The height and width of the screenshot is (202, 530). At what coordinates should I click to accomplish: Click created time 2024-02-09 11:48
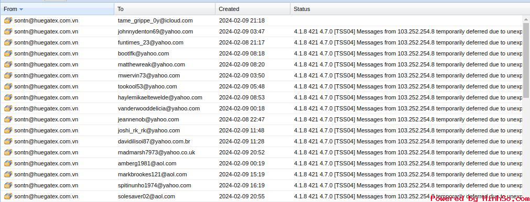[242, 130]
